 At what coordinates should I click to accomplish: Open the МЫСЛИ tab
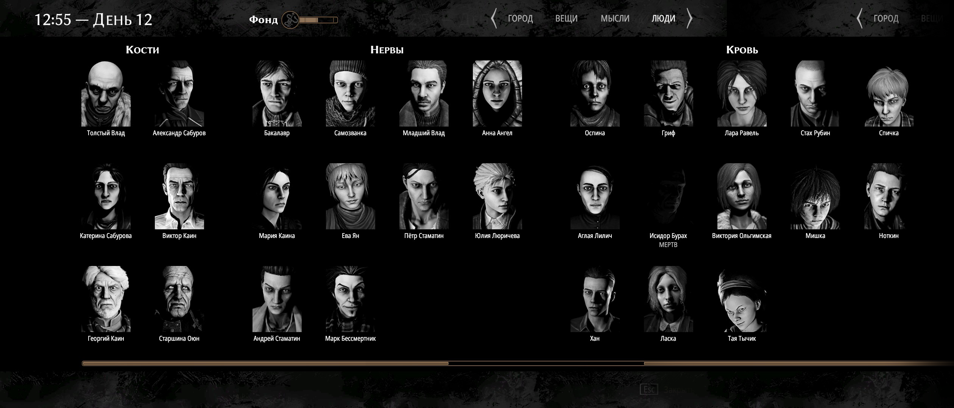[x=615, y=19]
